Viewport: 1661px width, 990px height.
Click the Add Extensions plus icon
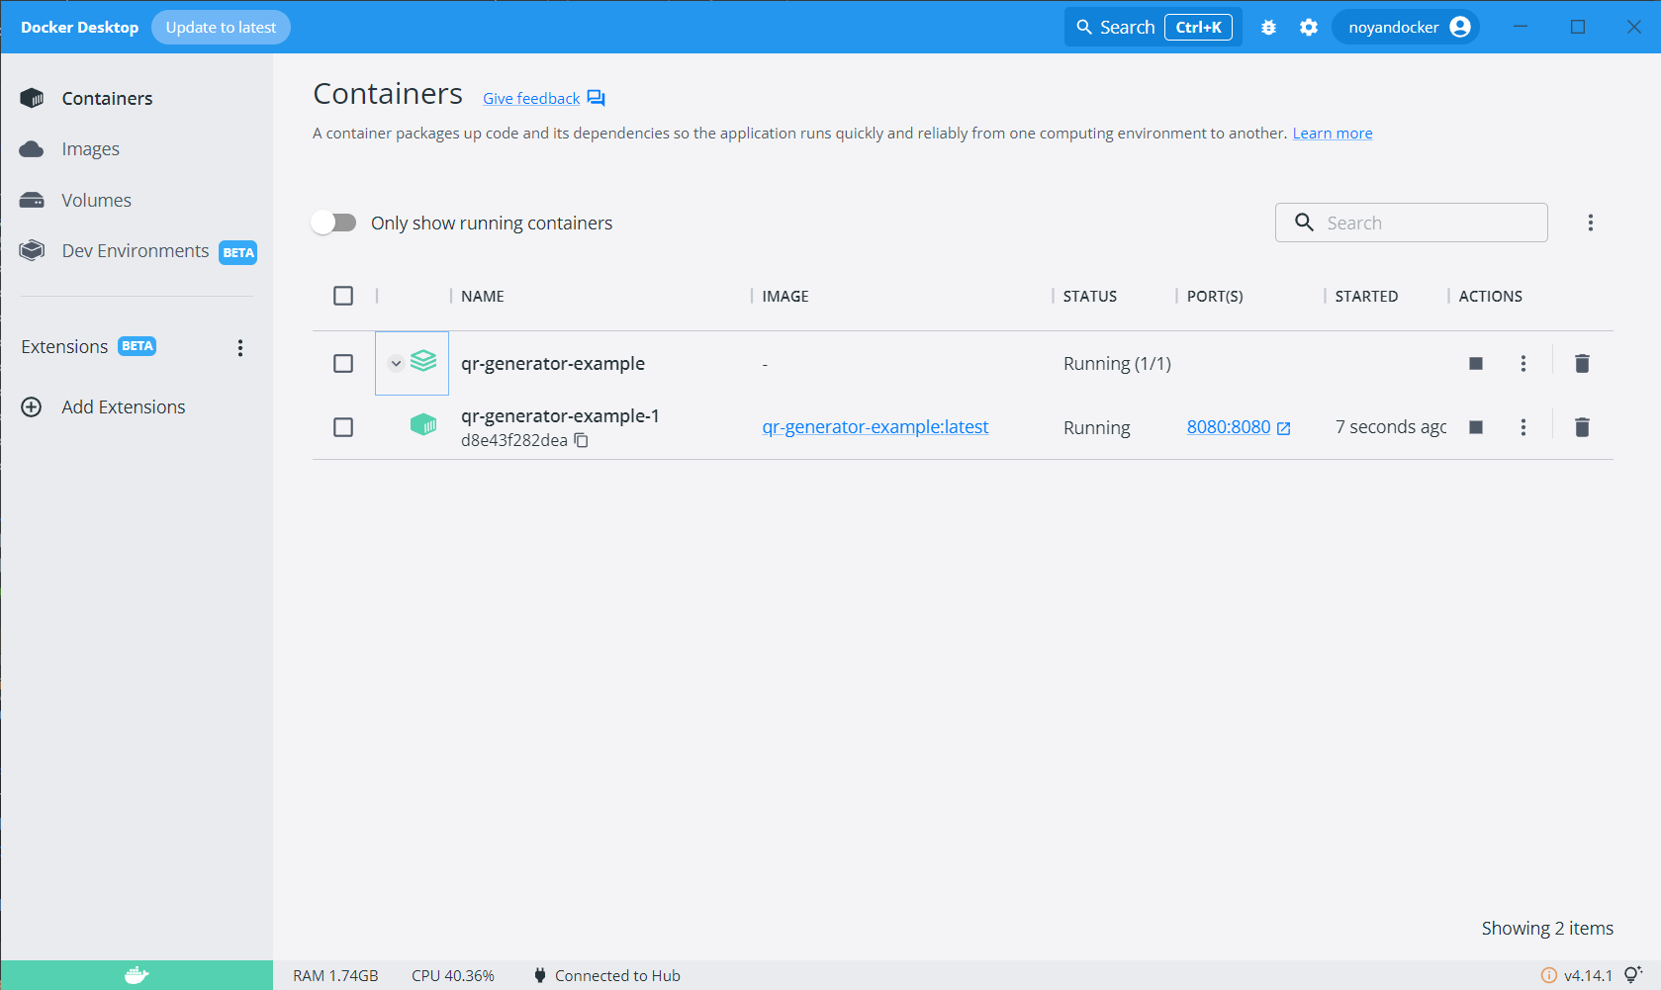point(32,407)
